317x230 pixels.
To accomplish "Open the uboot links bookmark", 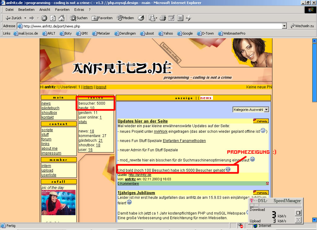I will pos(147,33).
